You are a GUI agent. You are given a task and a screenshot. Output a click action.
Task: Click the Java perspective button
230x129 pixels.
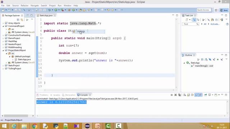pos(224,10)
